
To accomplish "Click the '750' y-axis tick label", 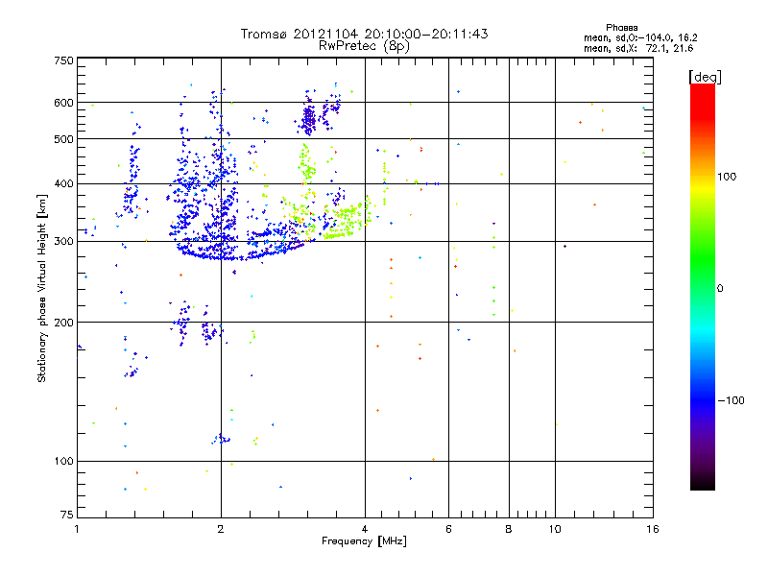I will tap(63, 60).
